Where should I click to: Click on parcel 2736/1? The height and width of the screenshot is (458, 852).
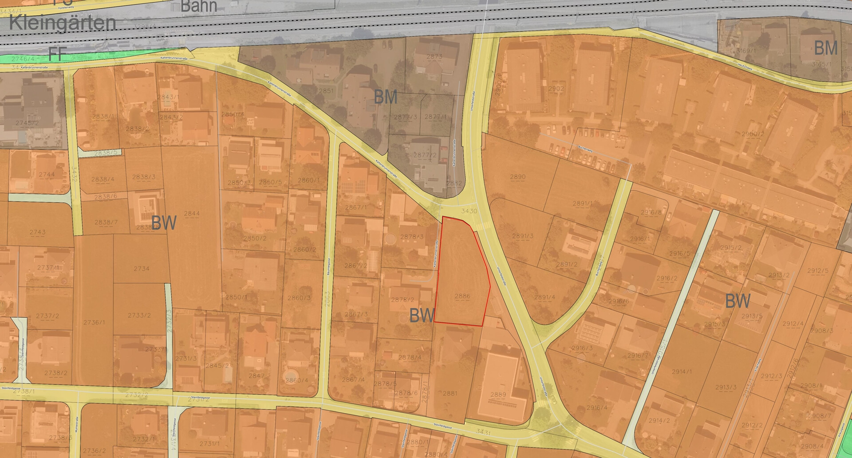[94, 322]
